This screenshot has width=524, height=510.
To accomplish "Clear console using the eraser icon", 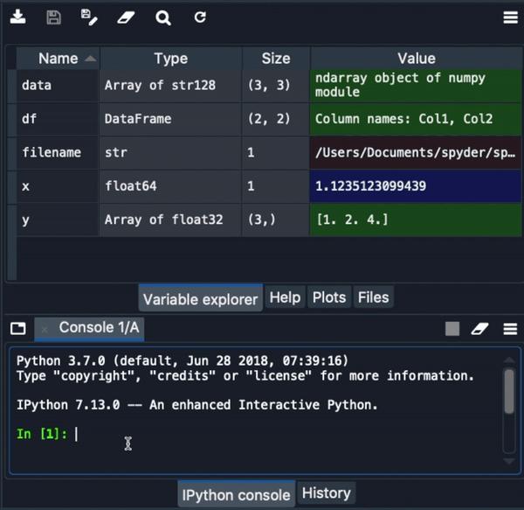I will point(479,329).
